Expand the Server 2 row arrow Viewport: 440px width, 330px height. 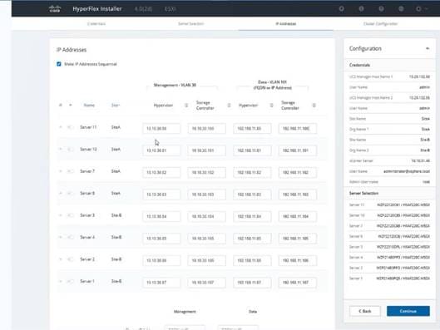pyautogui.click(x=61, y=259)
